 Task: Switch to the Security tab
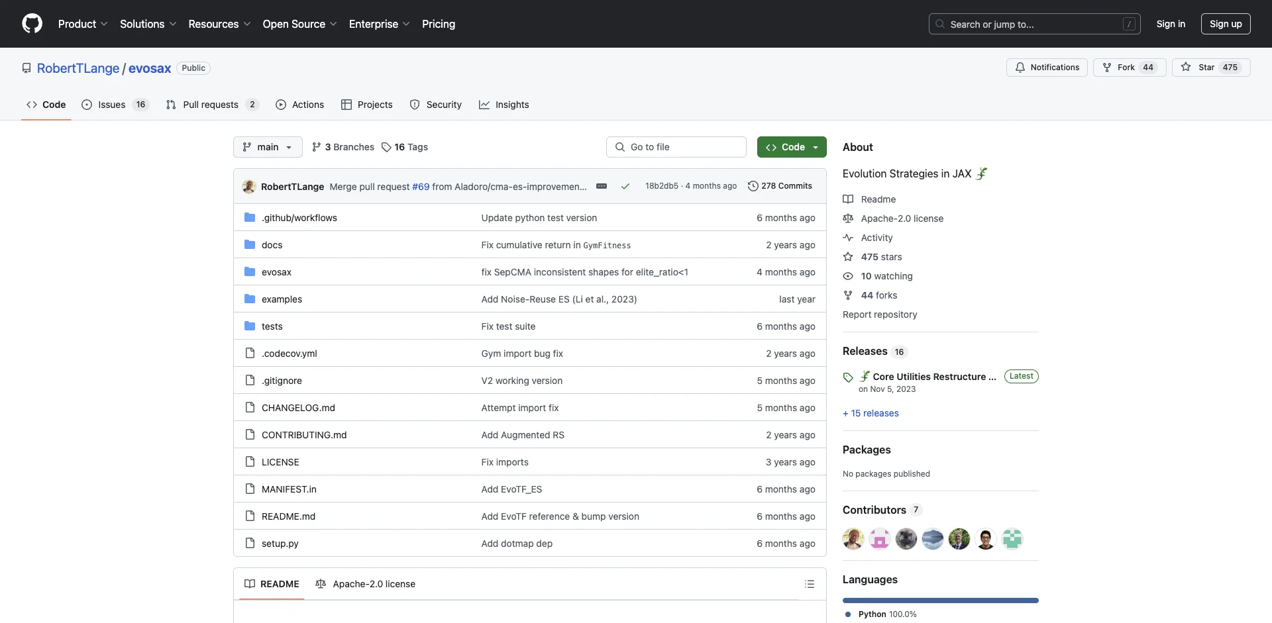[436, 105]
